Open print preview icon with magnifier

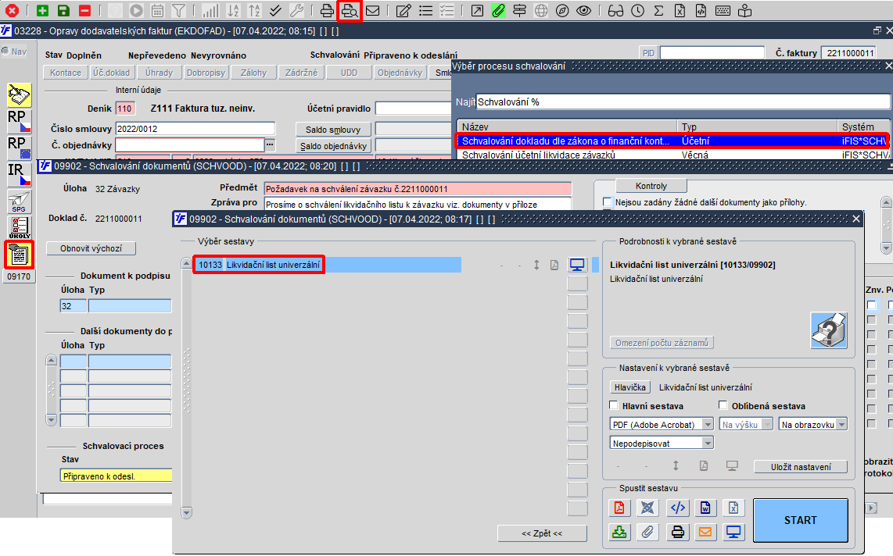point(350,10)
